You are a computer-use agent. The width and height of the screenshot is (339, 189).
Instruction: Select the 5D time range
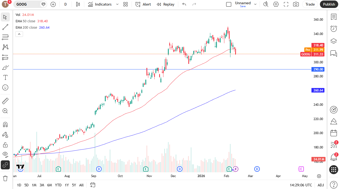coord(26,185)
